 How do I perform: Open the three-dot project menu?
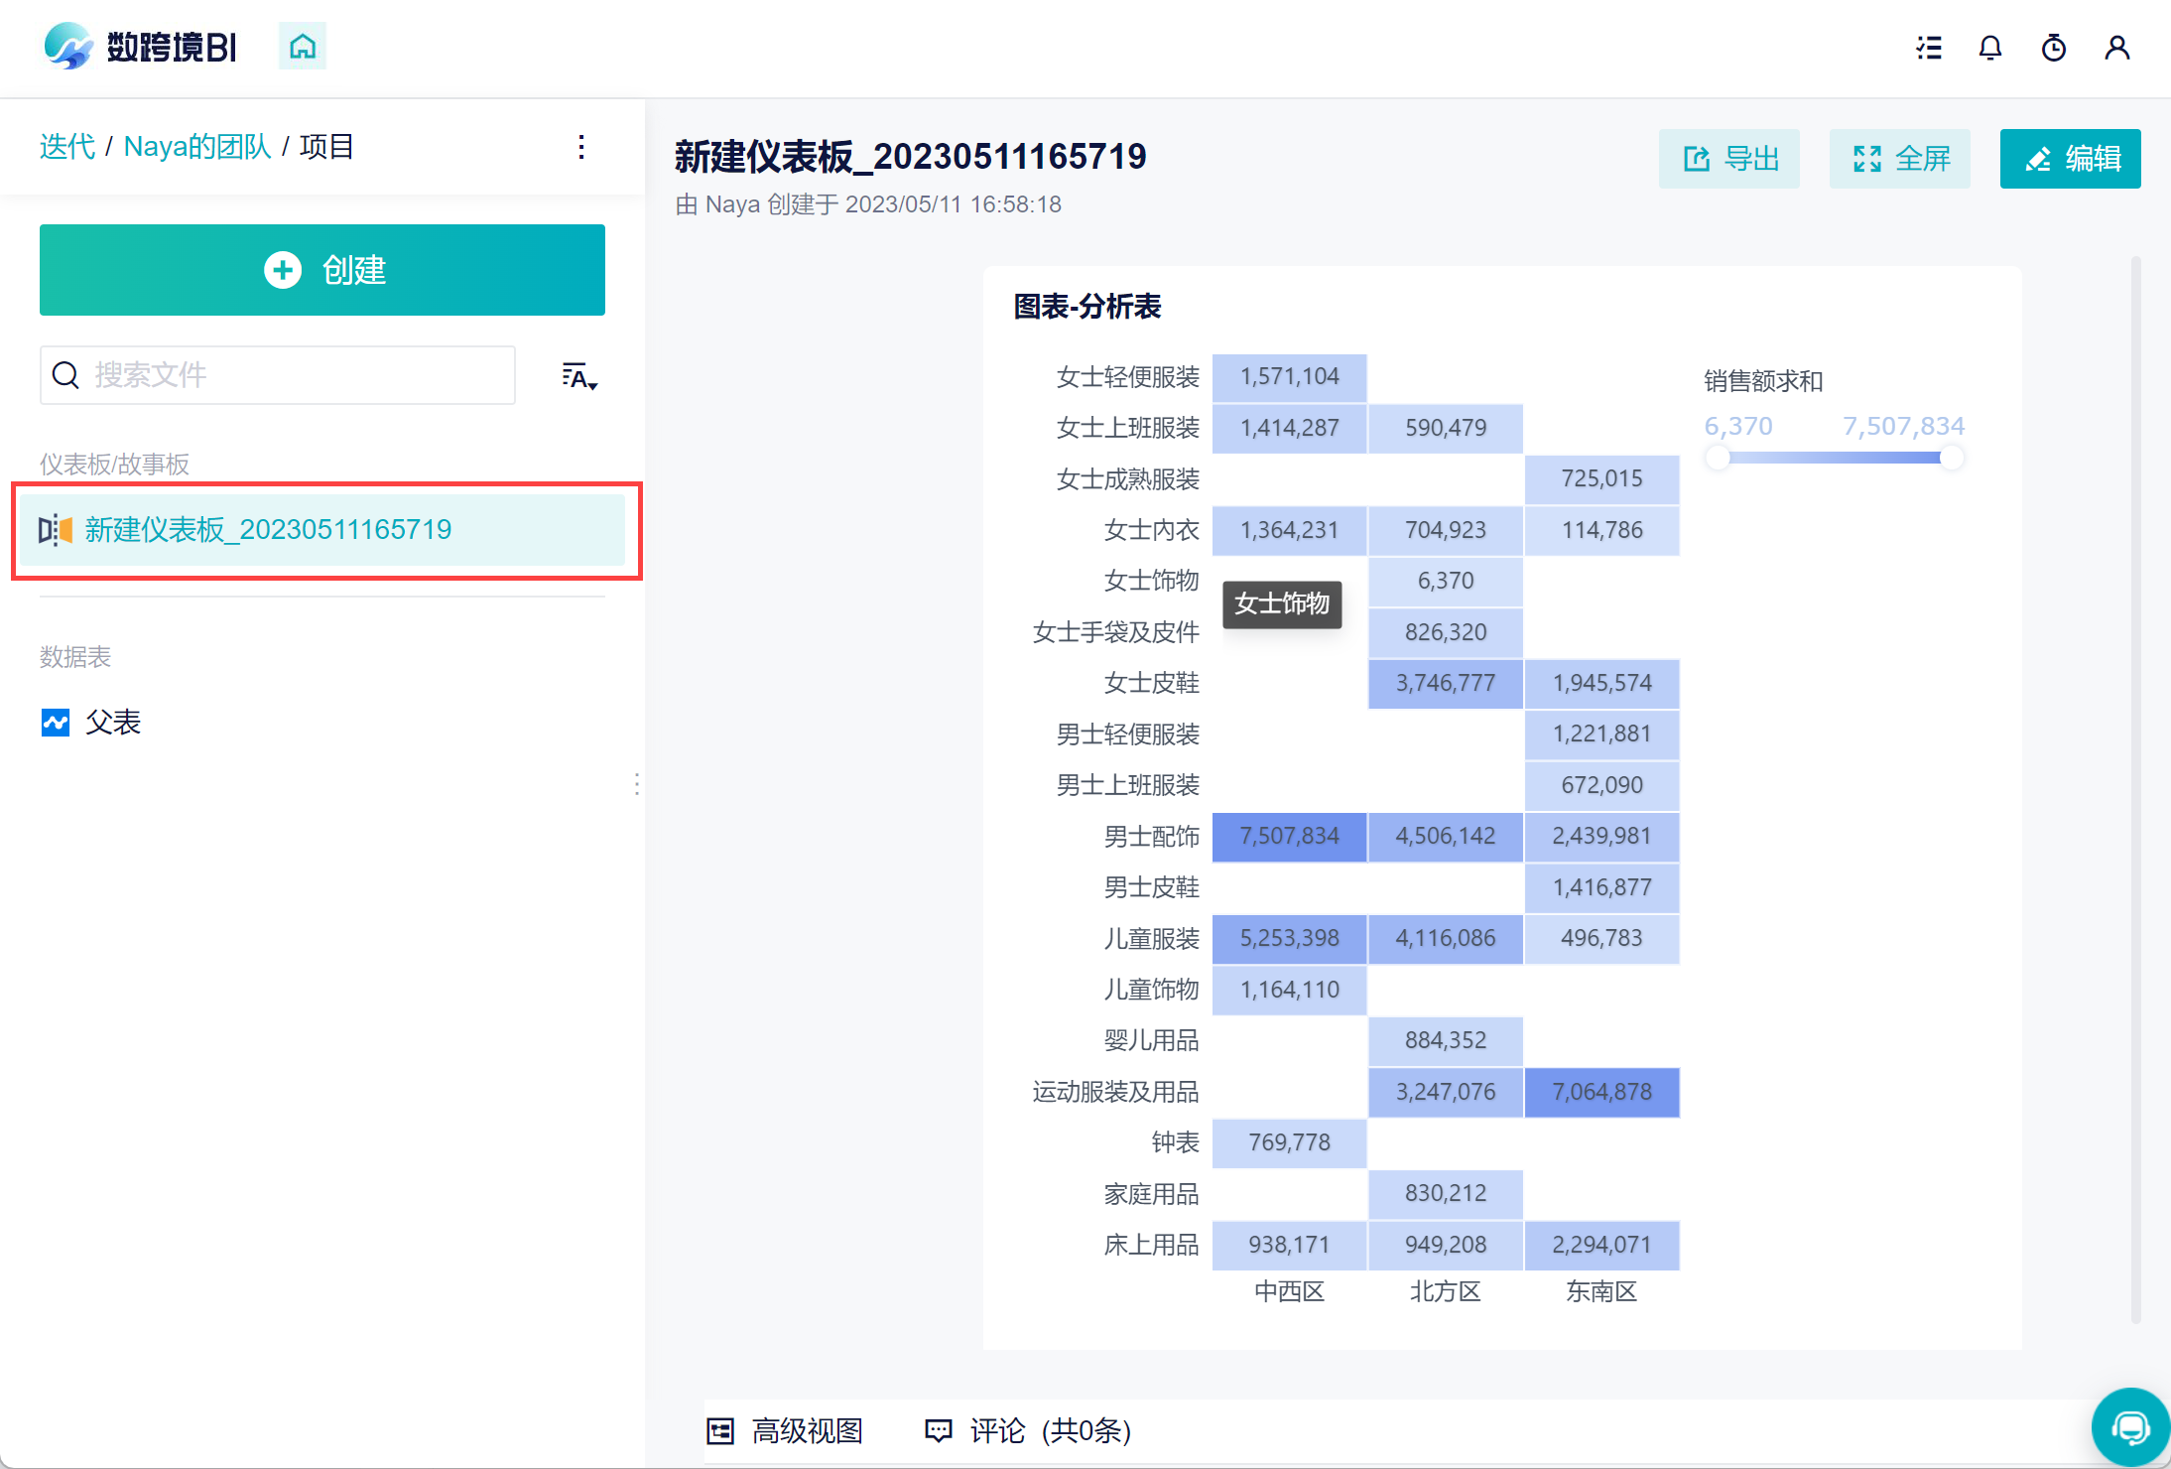pos(581,147)
